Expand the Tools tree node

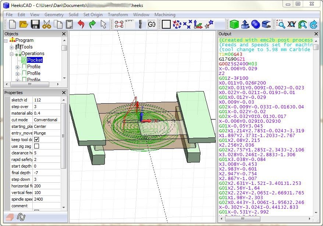tap(12, 47)
